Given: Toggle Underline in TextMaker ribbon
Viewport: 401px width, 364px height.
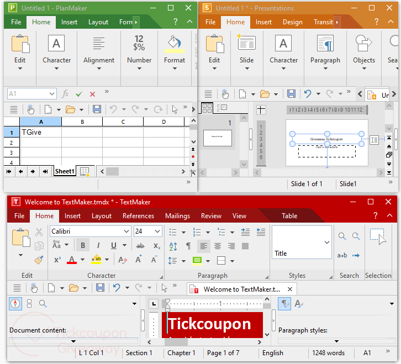Looking at the screenshot, I should 114,246.
